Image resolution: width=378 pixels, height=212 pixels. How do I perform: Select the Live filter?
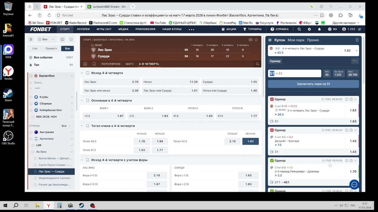(x=35, y=48)
